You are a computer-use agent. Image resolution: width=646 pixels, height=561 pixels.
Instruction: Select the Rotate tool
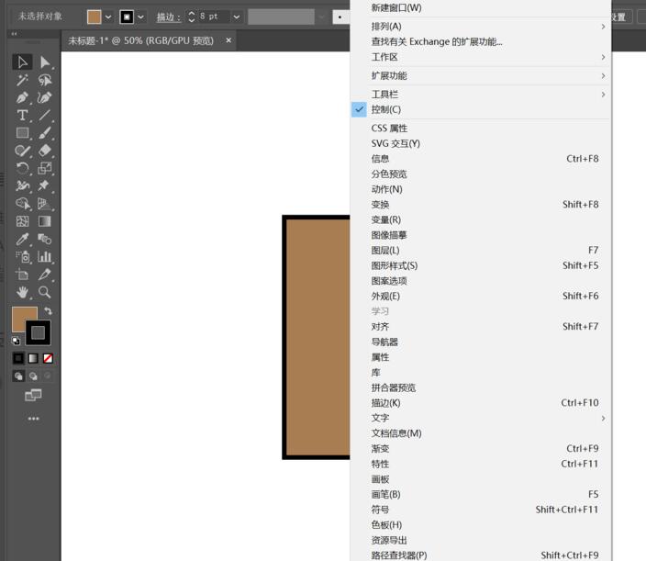23,169
